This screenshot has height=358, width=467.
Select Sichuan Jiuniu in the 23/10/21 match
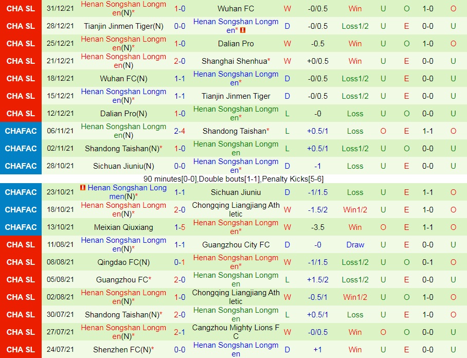[x=236, y=192]
